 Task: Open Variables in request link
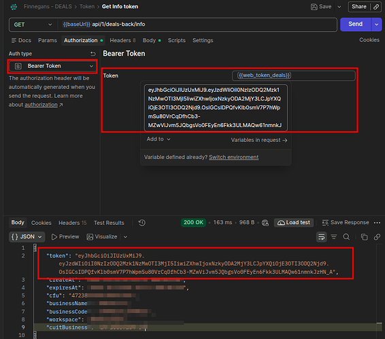pos(258,140)
